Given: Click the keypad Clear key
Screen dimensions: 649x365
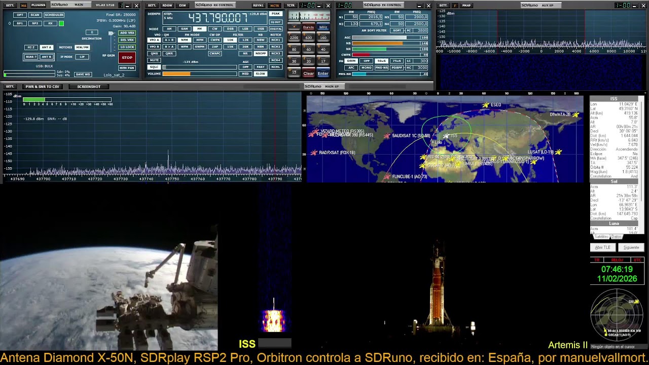Looking at the screenshot, I should tap(308, 74).
